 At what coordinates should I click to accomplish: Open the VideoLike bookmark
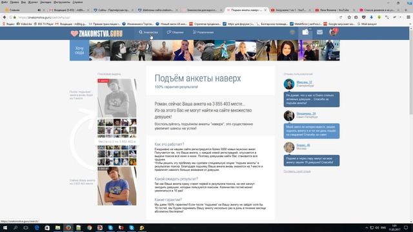click(x=25, y=24)
